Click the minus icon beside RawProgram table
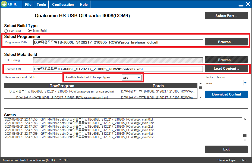252x163 pixels. (200, 84)
